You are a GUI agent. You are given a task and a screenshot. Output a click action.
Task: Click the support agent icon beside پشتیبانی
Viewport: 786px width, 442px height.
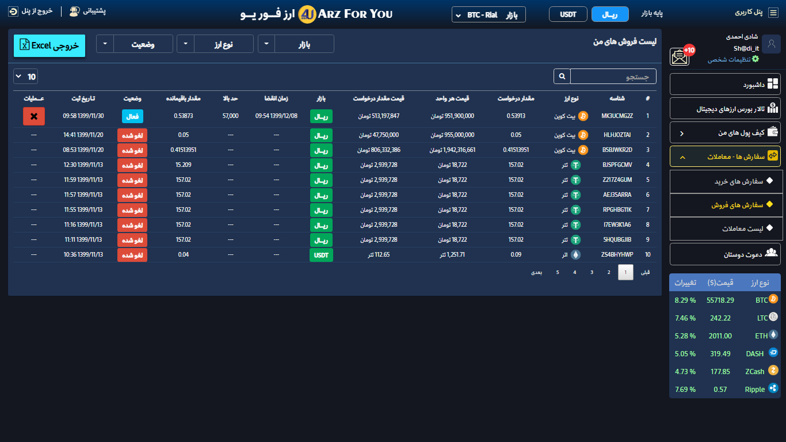click(74, 11)
